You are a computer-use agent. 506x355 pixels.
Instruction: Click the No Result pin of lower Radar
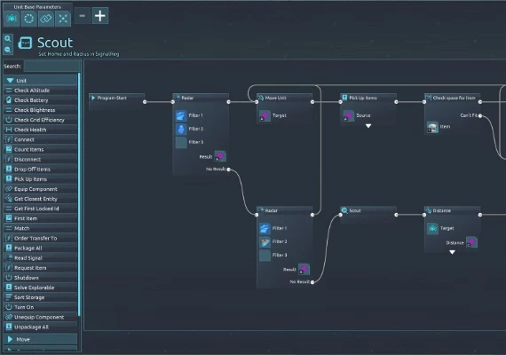pyautogui.click(x=312, y=282)
